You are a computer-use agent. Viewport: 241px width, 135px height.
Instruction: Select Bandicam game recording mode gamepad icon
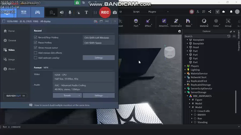coord(37,12)
